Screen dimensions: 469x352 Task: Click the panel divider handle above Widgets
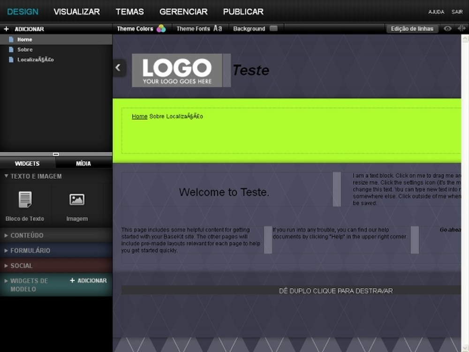click(x=56, y=154)
